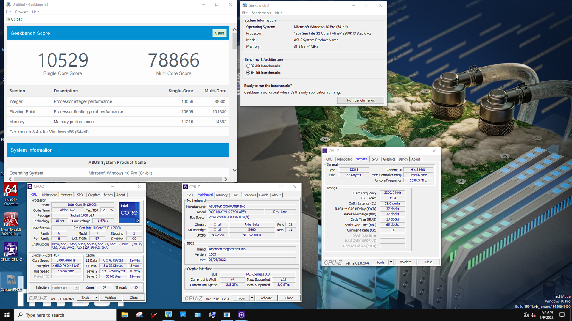
Task: Click the Tools button in CPU-Z Memory window
Action: point(380,262)
